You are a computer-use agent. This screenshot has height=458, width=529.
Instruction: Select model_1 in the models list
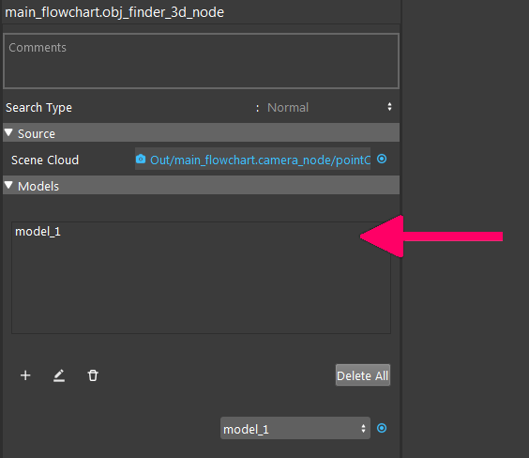pyautogui.click(x=38, y=232)
